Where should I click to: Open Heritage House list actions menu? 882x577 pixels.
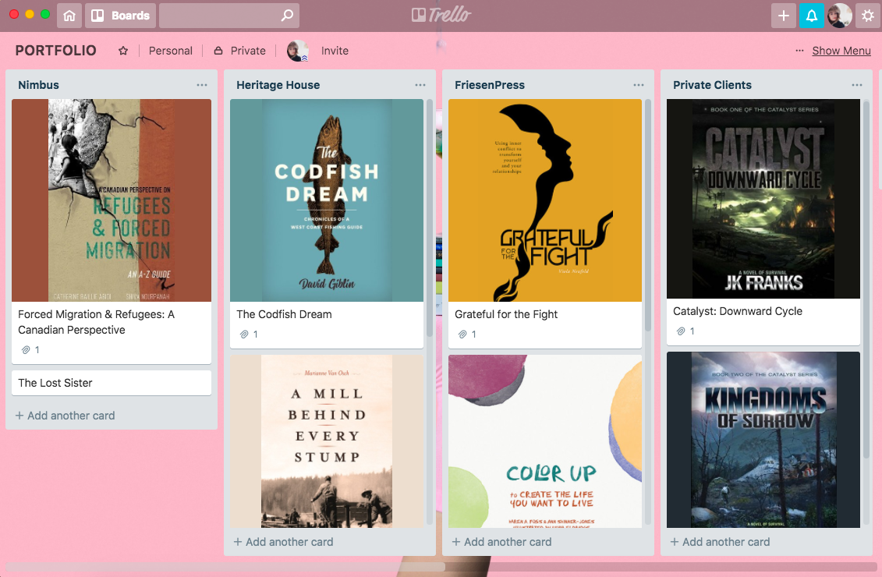click(x=420, y=85)
